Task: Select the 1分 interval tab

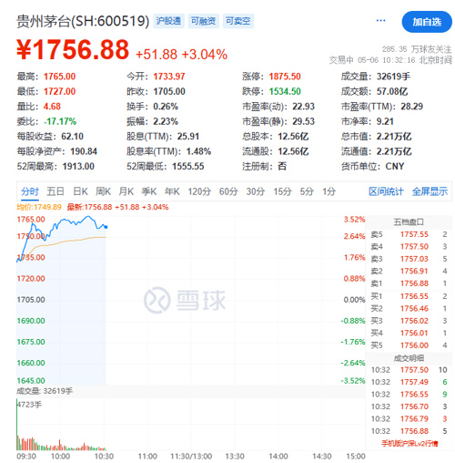Action: point(329,191)
